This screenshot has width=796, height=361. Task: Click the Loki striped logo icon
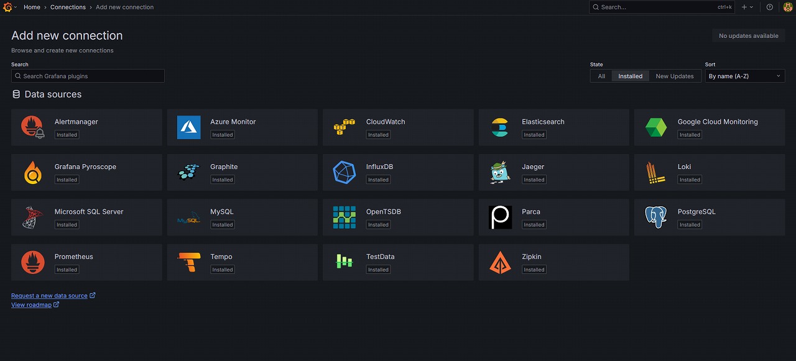point(655,172)
